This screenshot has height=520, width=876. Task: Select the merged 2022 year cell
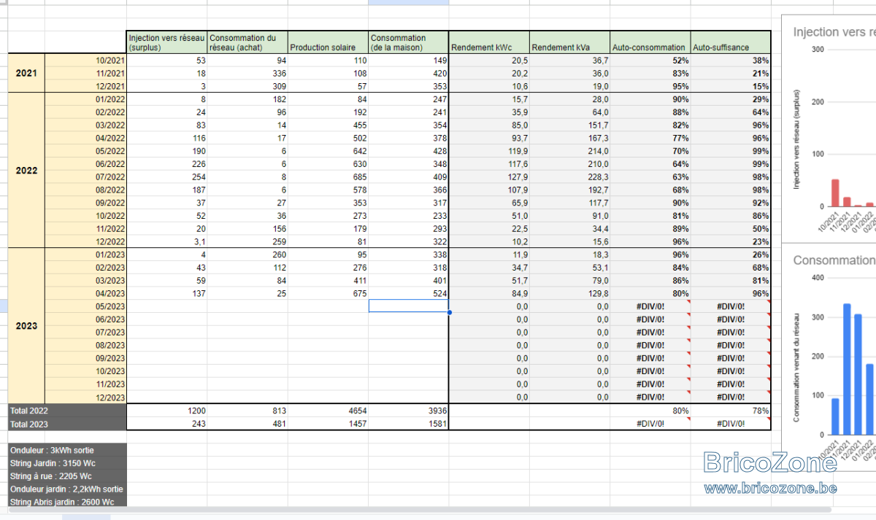[26, 170]
